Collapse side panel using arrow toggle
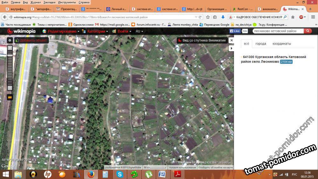This screenshot has height=179, width=318. [232, 48]
